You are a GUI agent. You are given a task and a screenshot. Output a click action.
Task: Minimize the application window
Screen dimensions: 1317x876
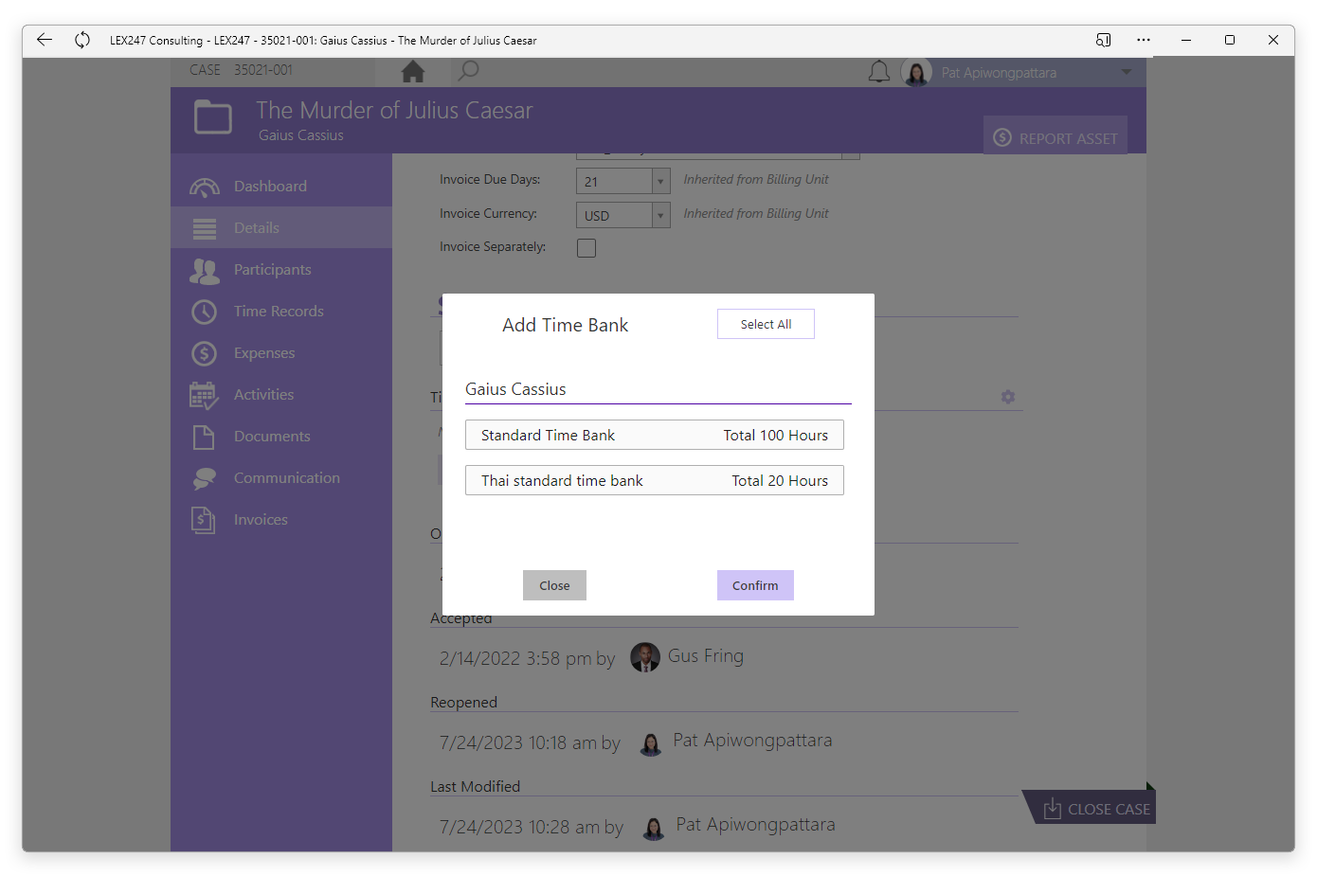coord(1186,40)
